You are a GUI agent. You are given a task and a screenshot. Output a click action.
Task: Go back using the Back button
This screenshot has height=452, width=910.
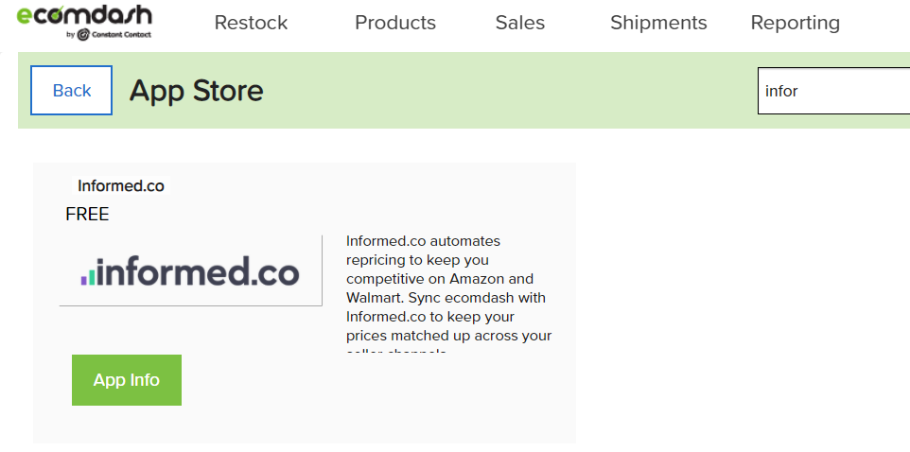point(71,90)
